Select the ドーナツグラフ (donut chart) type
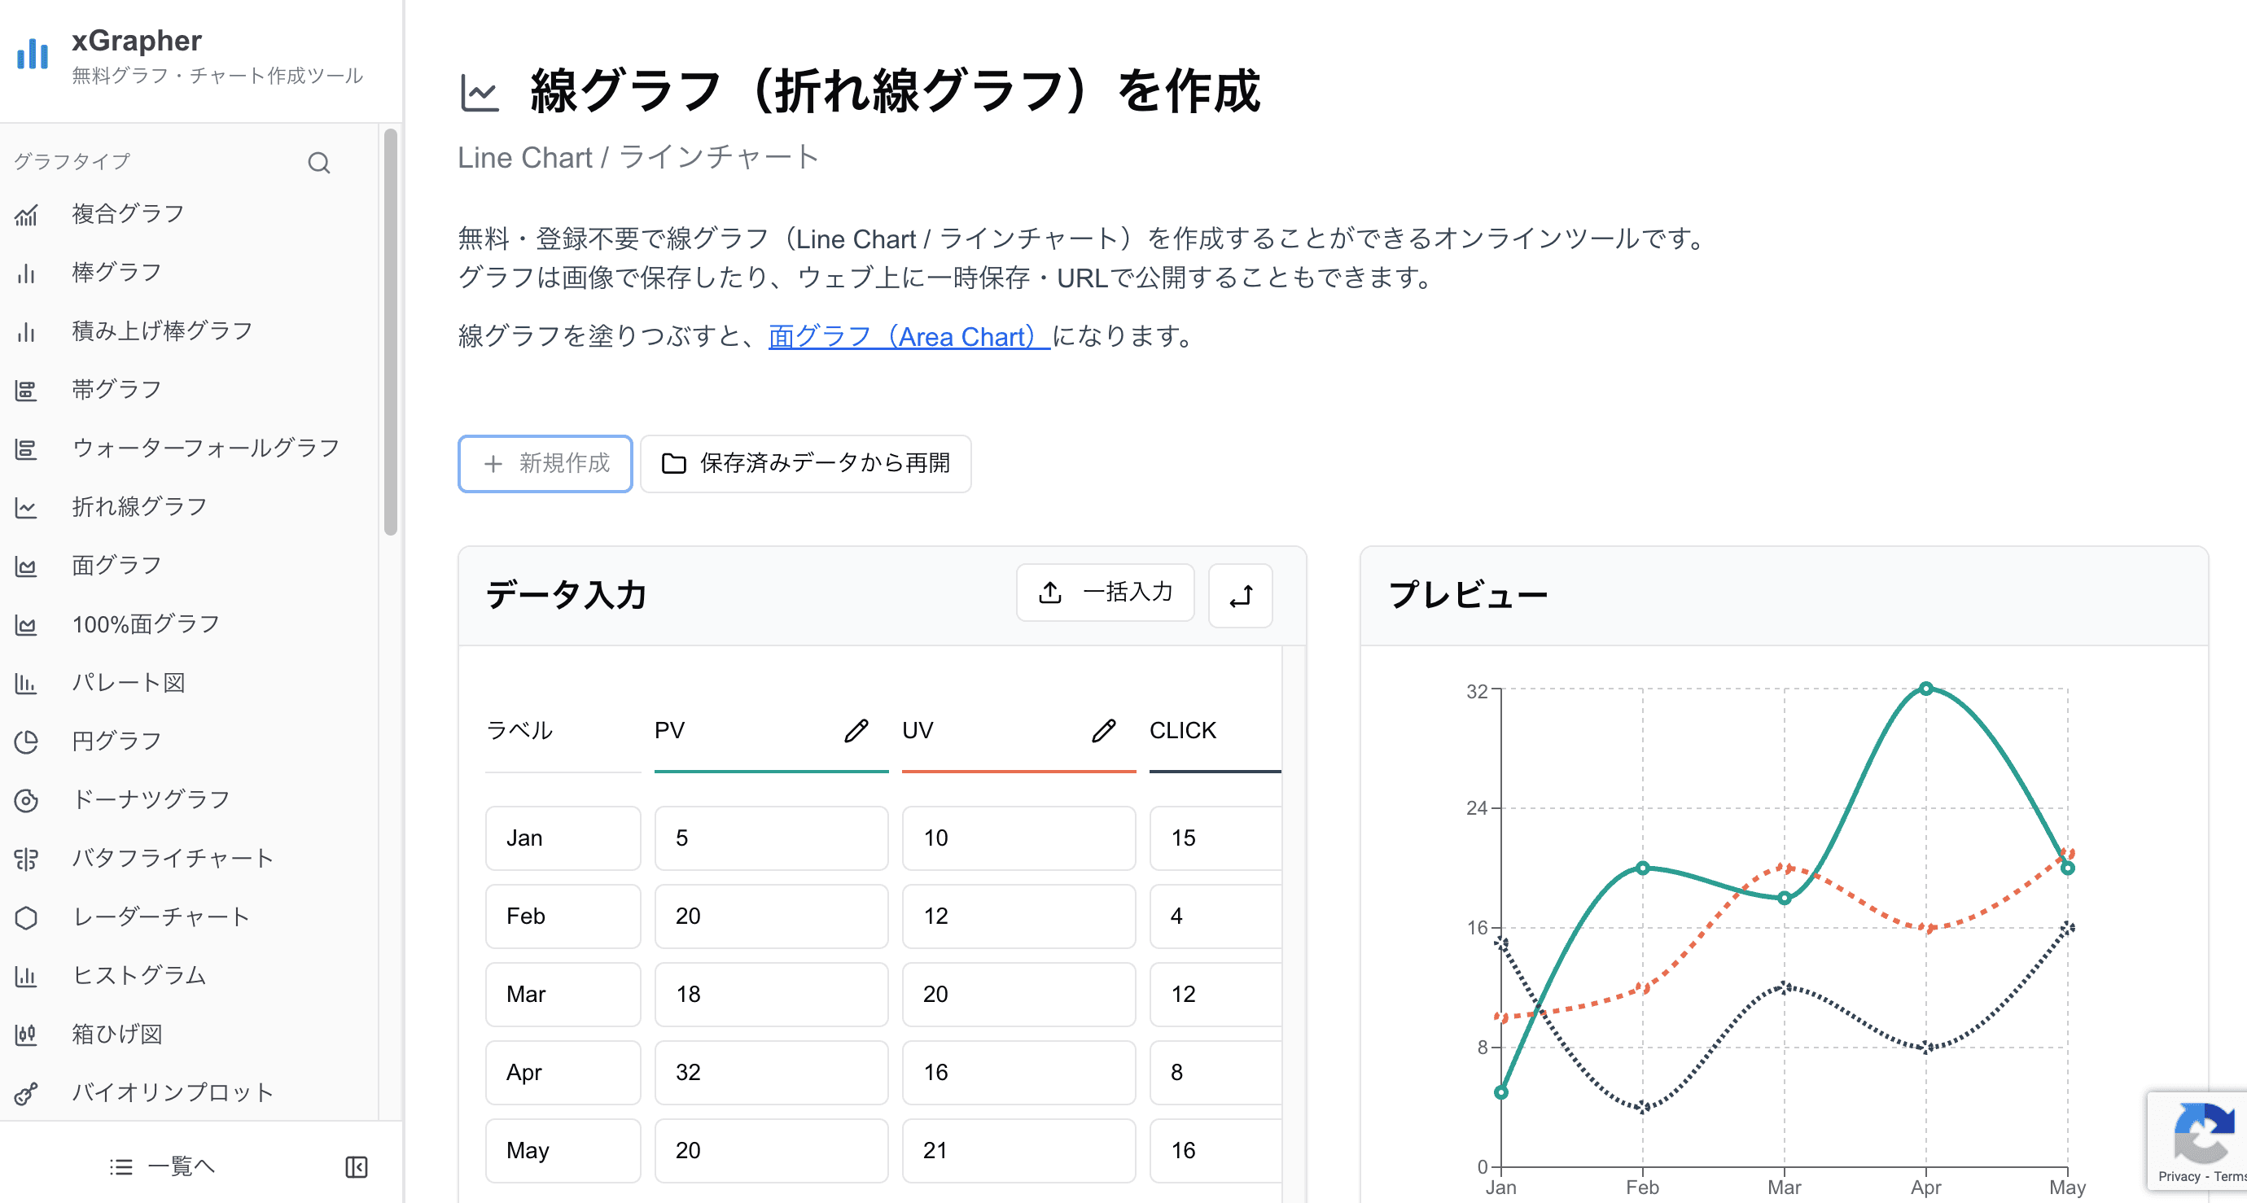The width and height of the screenshot is (2247, 1203). click(150, 798)
